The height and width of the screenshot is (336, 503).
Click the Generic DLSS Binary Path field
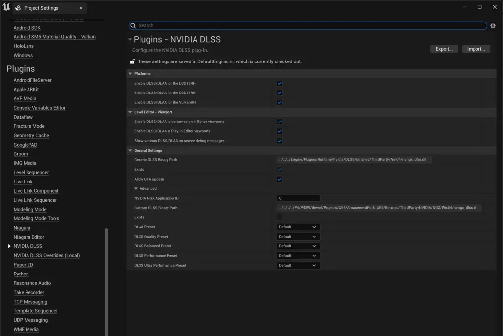click(354, 160)
